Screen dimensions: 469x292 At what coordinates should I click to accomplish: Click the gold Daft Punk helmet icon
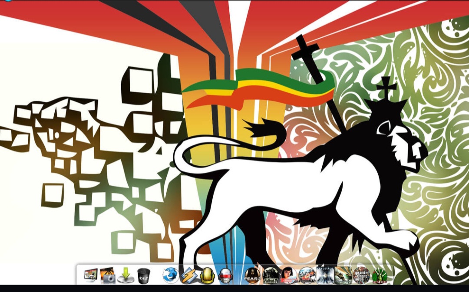coord(208,275)
